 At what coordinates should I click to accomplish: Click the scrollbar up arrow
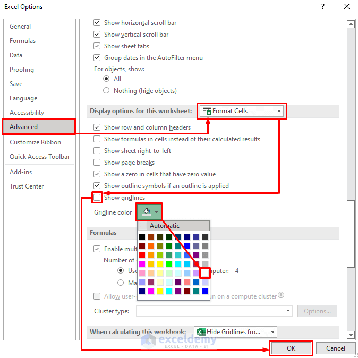coord(351,24)
